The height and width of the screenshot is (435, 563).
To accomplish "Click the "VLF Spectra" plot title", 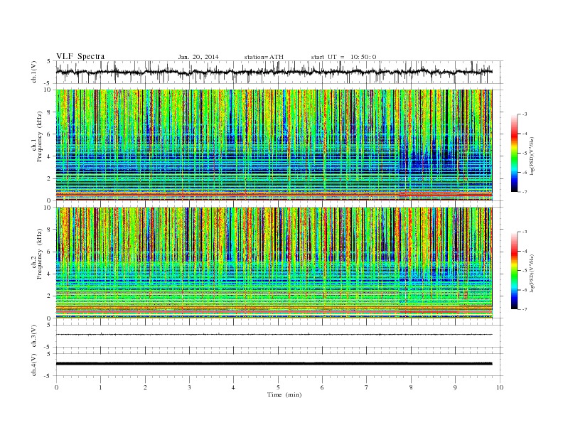I will [80, 56].
